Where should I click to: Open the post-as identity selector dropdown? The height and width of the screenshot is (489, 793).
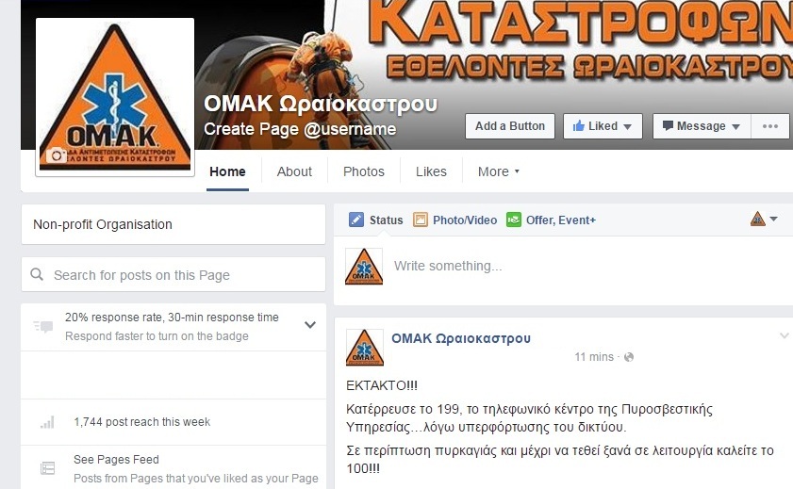[764, 220]
